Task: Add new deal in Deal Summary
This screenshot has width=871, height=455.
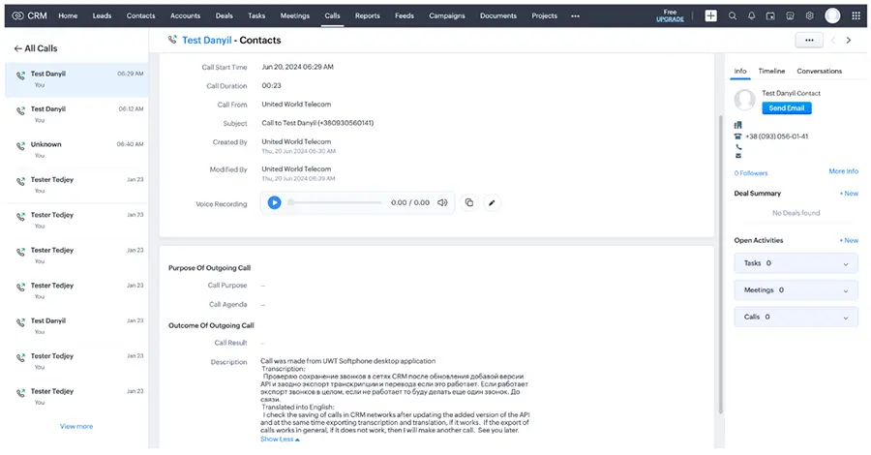Action: [849, 194]
